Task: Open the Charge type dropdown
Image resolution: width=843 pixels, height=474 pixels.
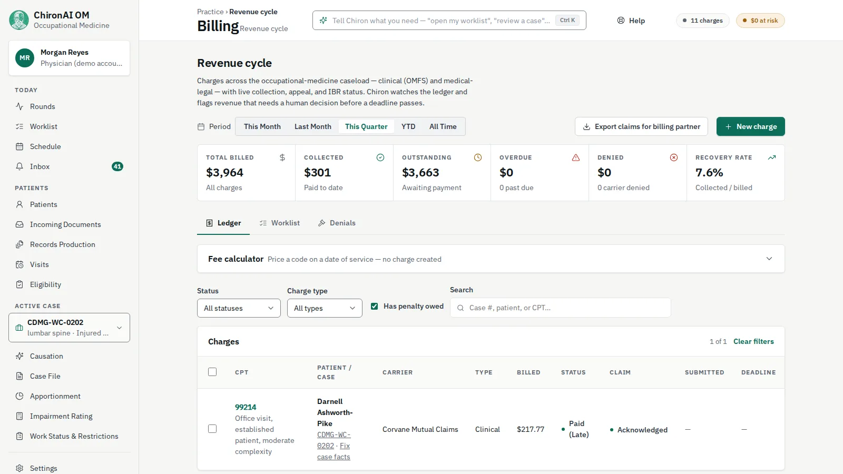Action: [x=325, y=308]
